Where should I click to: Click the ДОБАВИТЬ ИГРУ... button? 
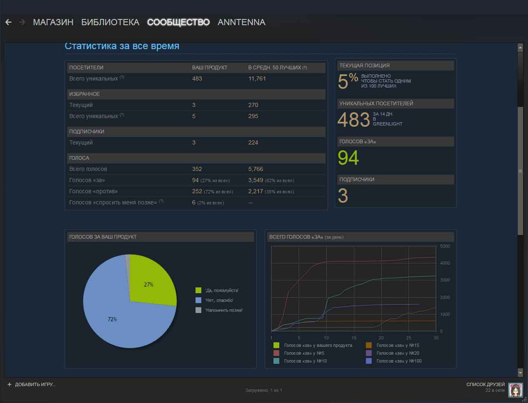[35, 384]
